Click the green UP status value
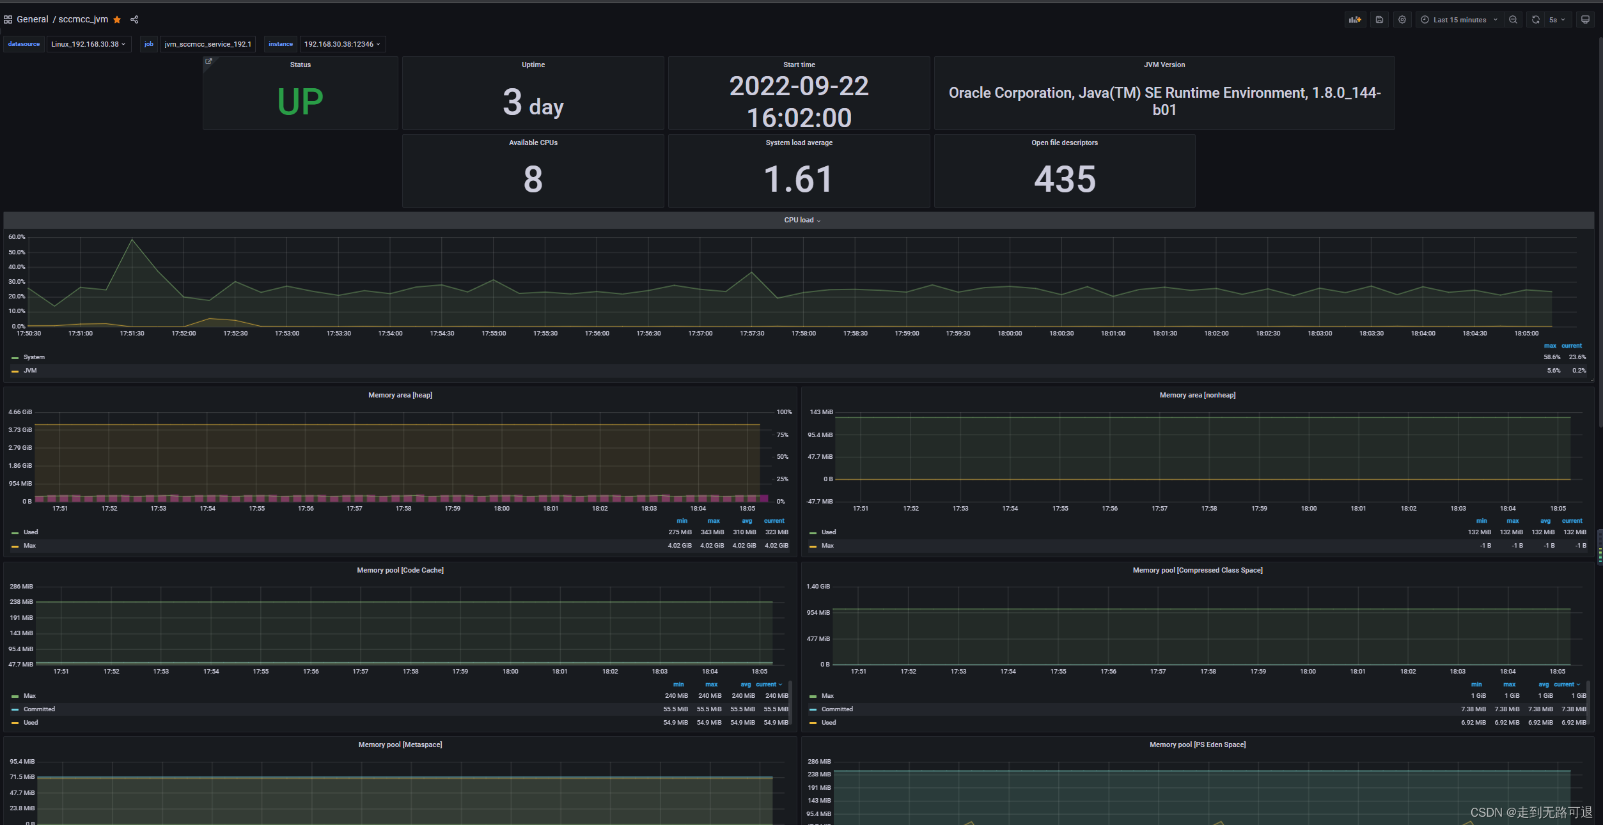1603x825 pixels. 300,102
